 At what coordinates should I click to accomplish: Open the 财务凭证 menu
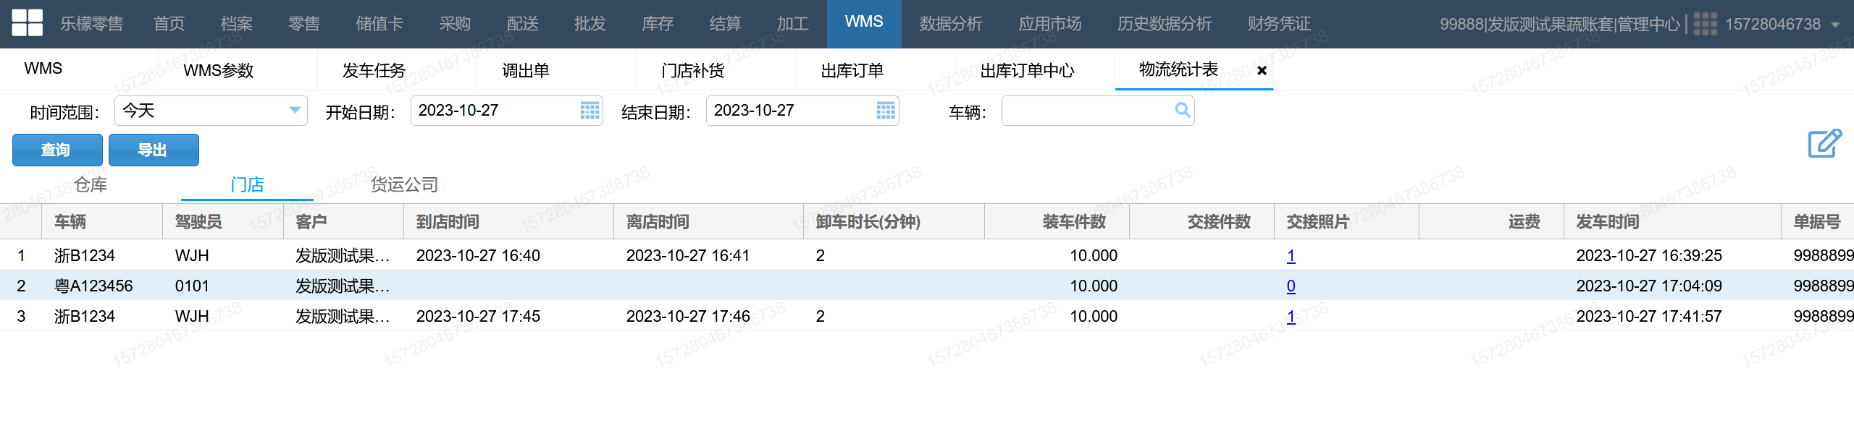coord(1280,24)
